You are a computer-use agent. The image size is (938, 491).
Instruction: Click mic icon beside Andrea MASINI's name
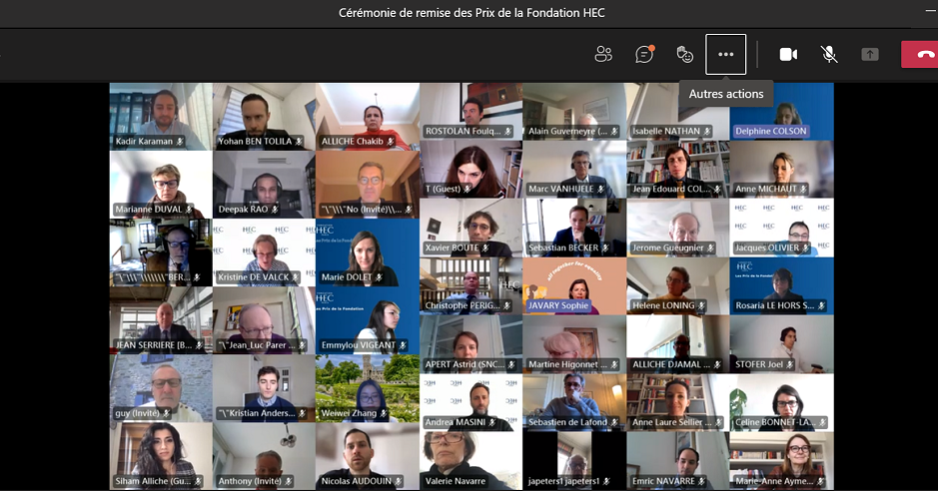click(492, 423)
